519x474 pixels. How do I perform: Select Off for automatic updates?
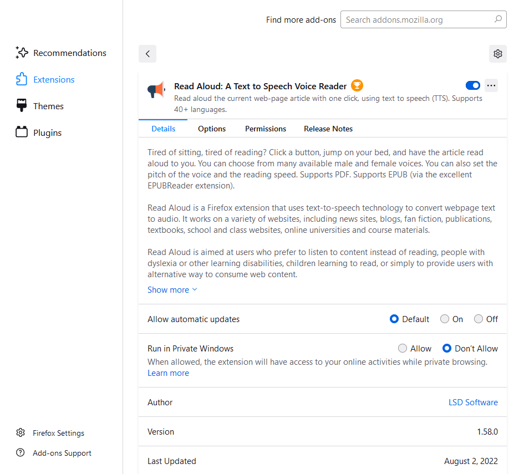pos(479,319)
